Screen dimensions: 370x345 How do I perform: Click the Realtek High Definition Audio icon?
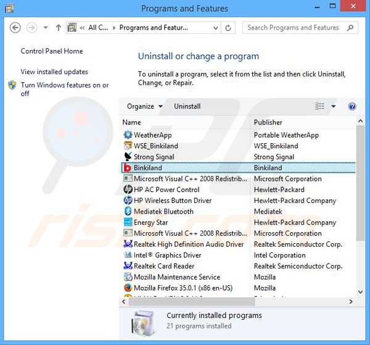128,244
